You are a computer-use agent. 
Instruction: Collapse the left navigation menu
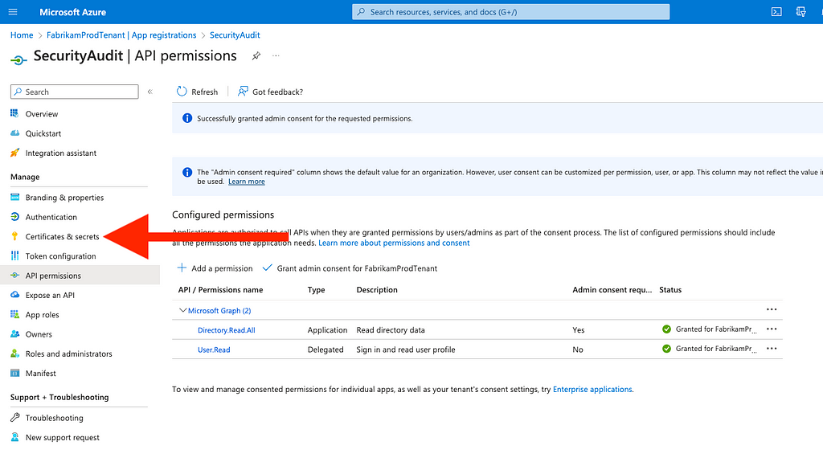[x=150, y=92]
